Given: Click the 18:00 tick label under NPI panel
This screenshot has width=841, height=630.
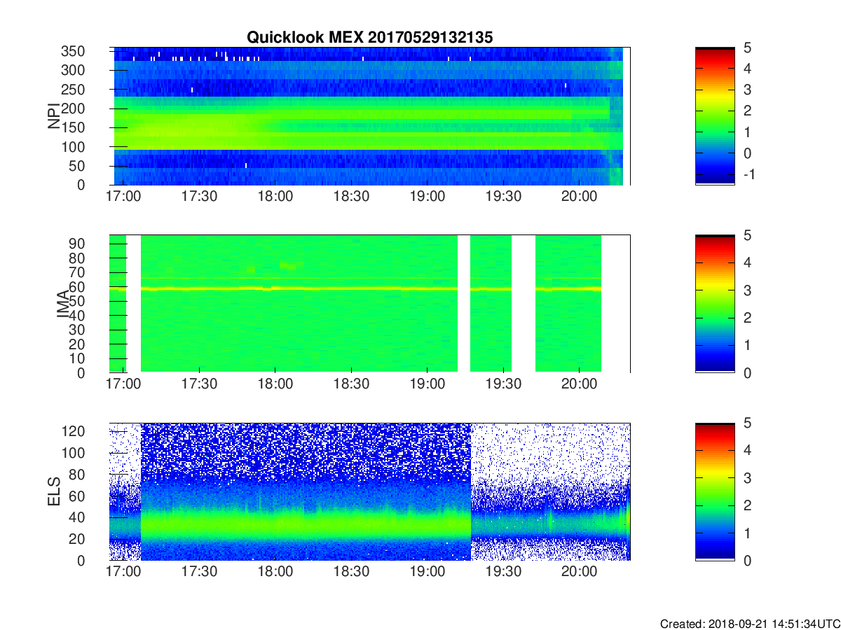Looking at the screenshot, I should (275, 197).
